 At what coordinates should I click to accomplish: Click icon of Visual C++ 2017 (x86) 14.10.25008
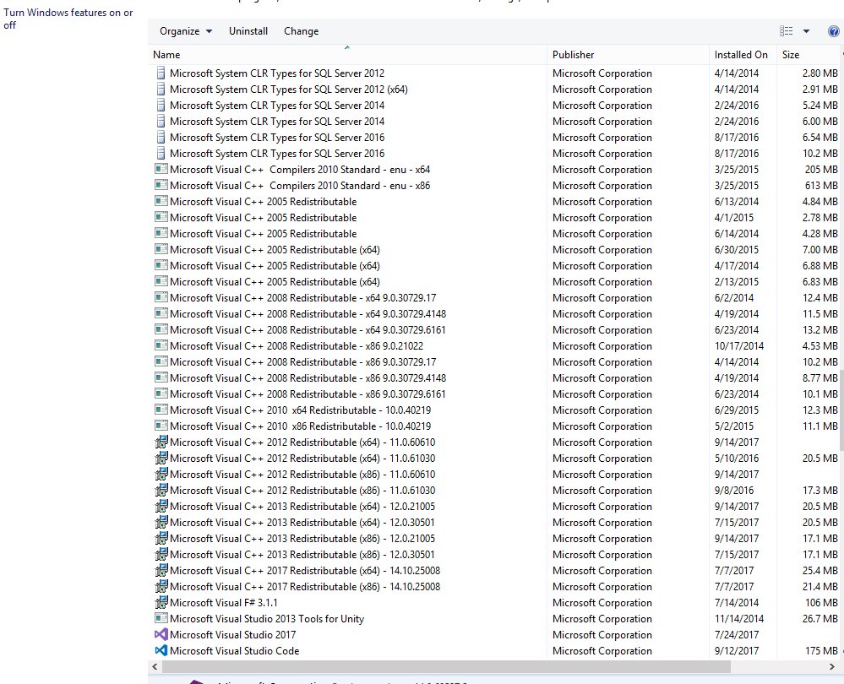coord(161,587)
